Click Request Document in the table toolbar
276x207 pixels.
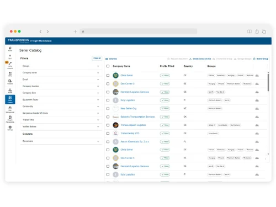177,59
